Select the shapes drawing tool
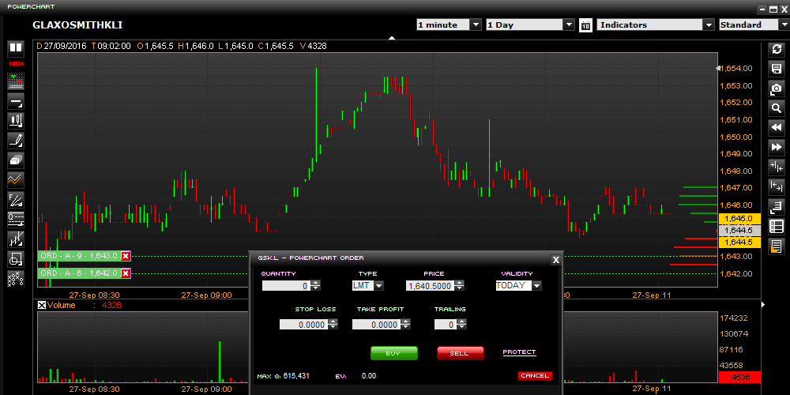 click(16, 258)
